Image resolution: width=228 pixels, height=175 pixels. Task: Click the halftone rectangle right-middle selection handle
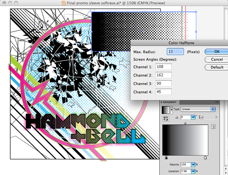click(196, 32)
